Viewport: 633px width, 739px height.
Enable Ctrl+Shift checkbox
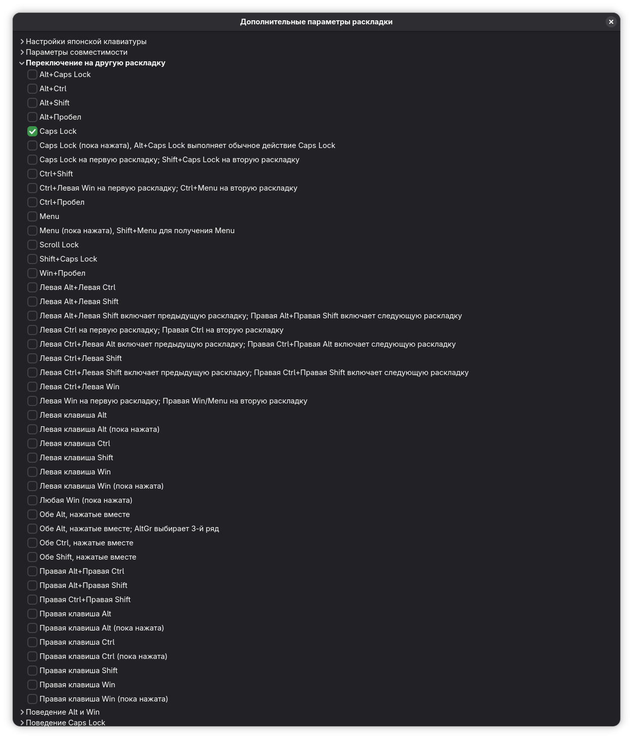point(32,174)
